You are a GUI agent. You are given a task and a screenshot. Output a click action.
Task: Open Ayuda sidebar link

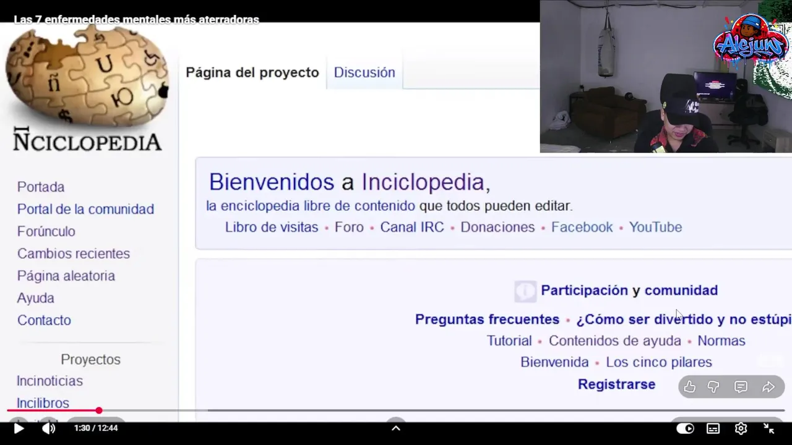pyautogui.click(x=36, y=298)
